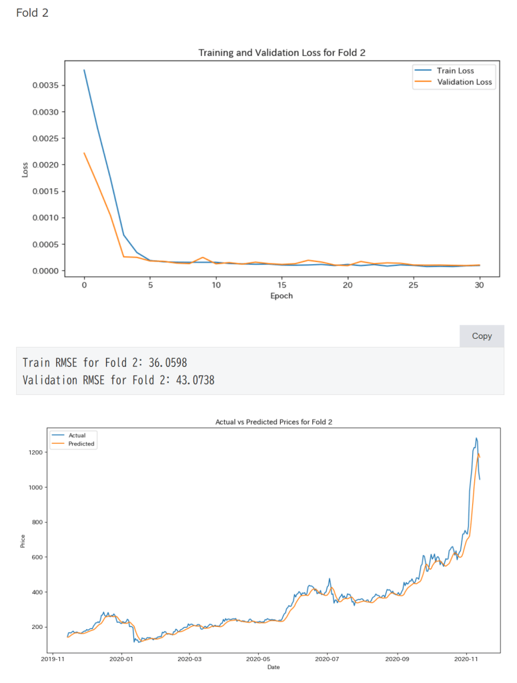Image resolution: width=517 pixels, height=683 pixels.
Task: Click the Train RMSE output line
Action: [x=105, y=363]
